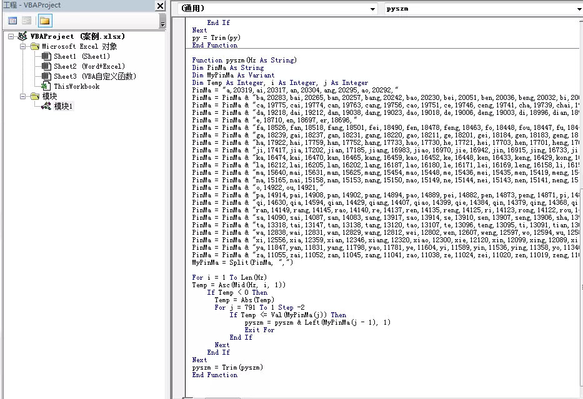
Task: Select Sheet1 (Sheet1) worksheet icon
Action: [46, 56]
